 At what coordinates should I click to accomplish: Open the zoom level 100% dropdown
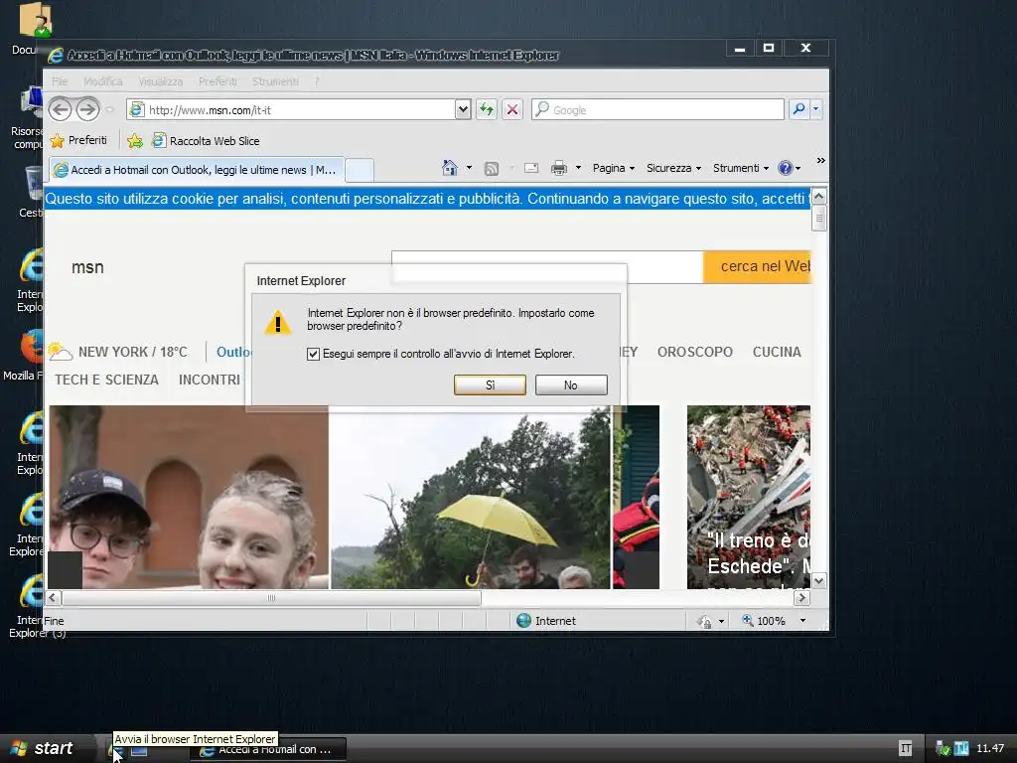[x=802, y=621]
